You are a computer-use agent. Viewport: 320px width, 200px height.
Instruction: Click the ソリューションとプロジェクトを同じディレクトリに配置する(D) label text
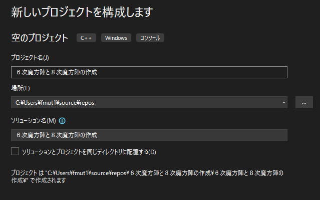pos(89,152)
